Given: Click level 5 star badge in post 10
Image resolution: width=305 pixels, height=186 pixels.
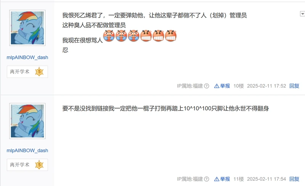Looking at the screenshot, I should point(39,72).
